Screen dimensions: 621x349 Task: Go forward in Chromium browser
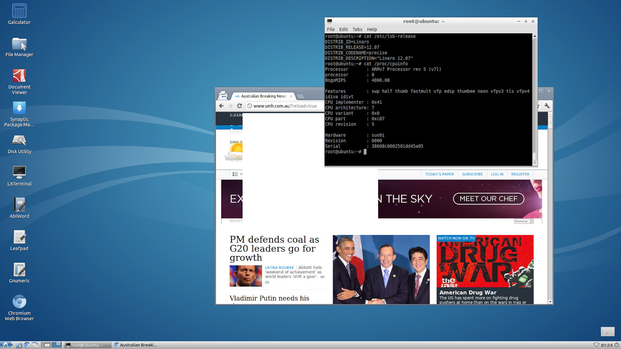click(x=230, y=106)
